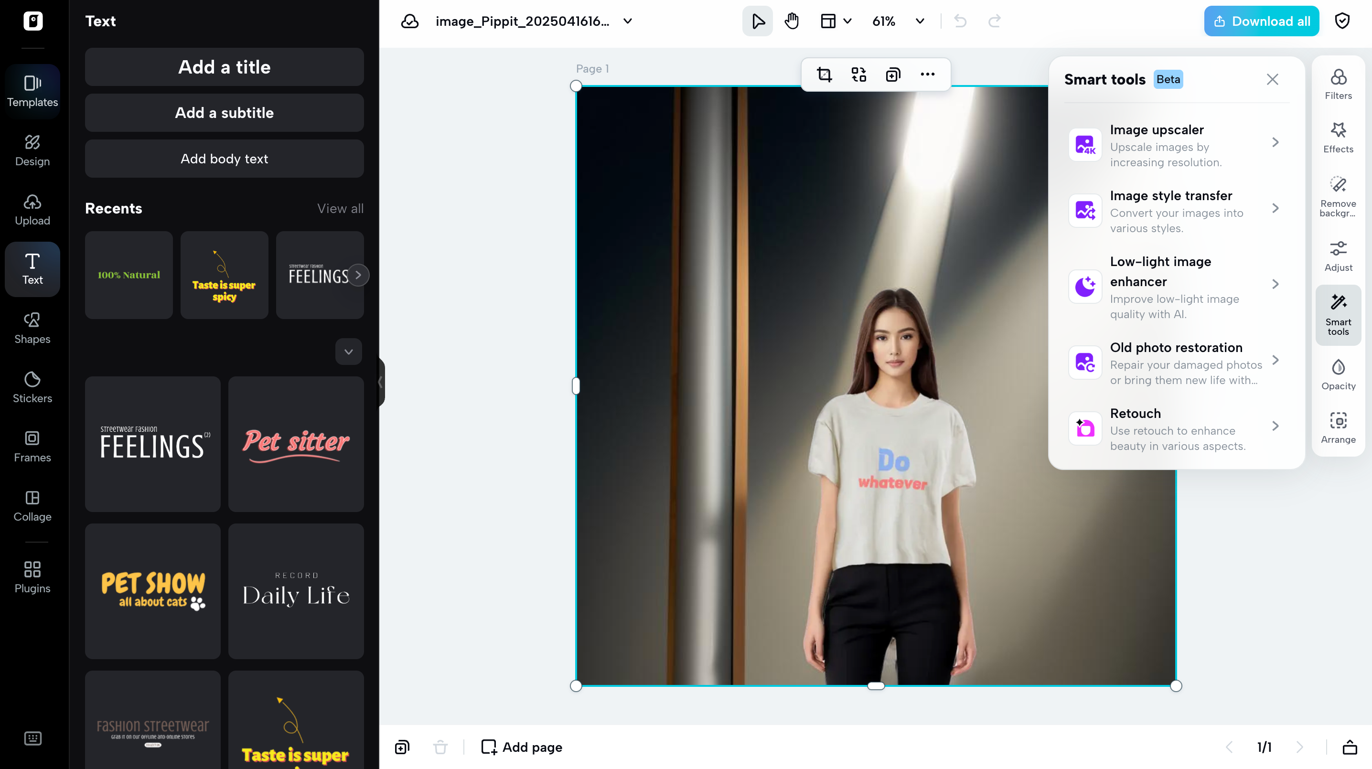Expand the file name dropdown

click(627, 21)
